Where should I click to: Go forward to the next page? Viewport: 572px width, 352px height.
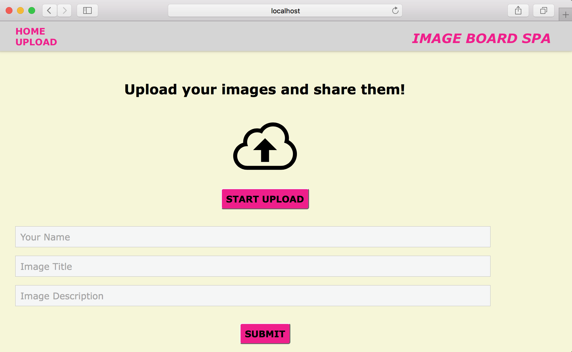click(x=65, y=11)
